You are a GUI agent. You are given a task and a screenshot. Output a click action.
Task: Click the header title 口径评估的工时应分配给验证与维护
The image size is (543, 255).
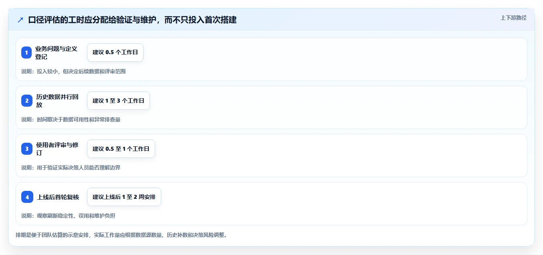click(x=132, y=20)
